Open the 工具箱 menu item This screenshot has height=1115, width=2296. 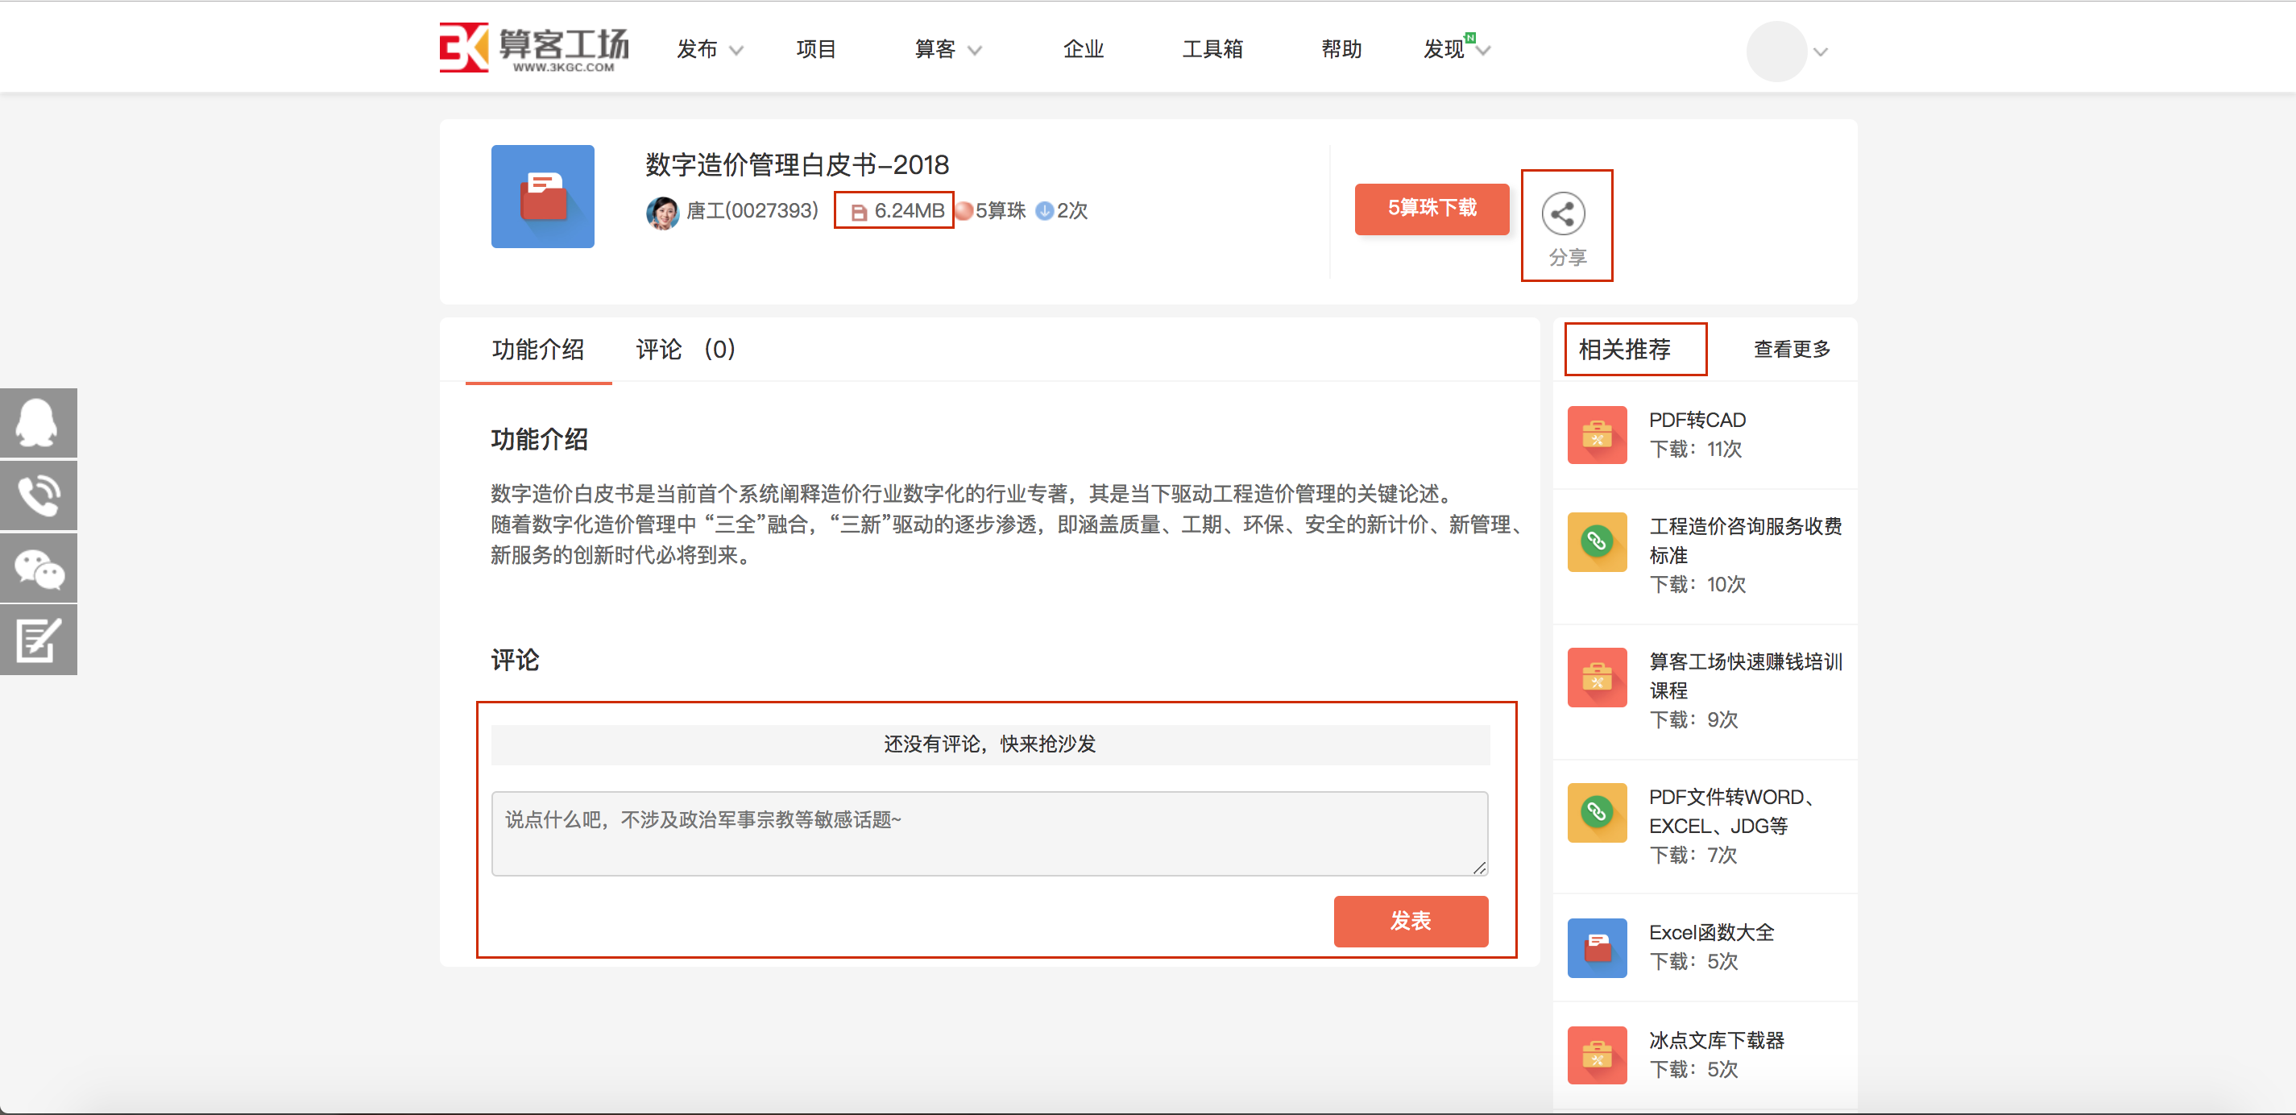pyautogui.click(x=1212, y=49)
